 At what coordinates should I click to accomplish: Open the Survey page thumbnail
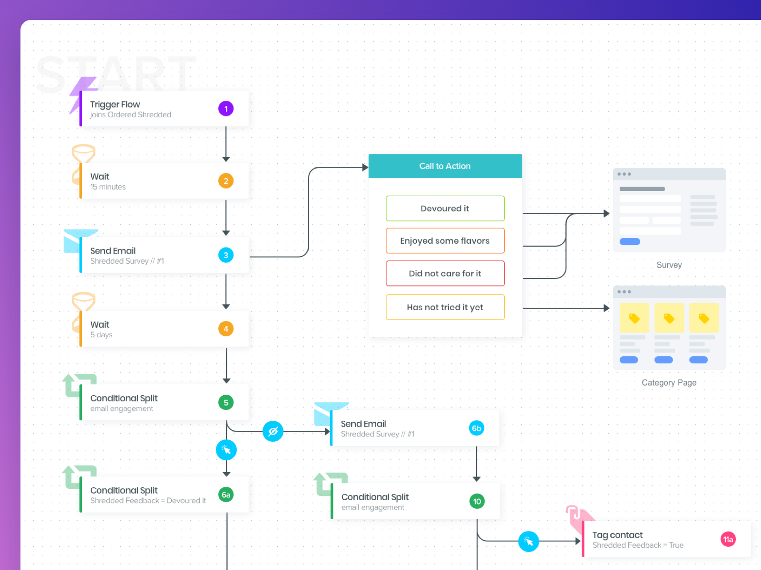tap(669, 210)
